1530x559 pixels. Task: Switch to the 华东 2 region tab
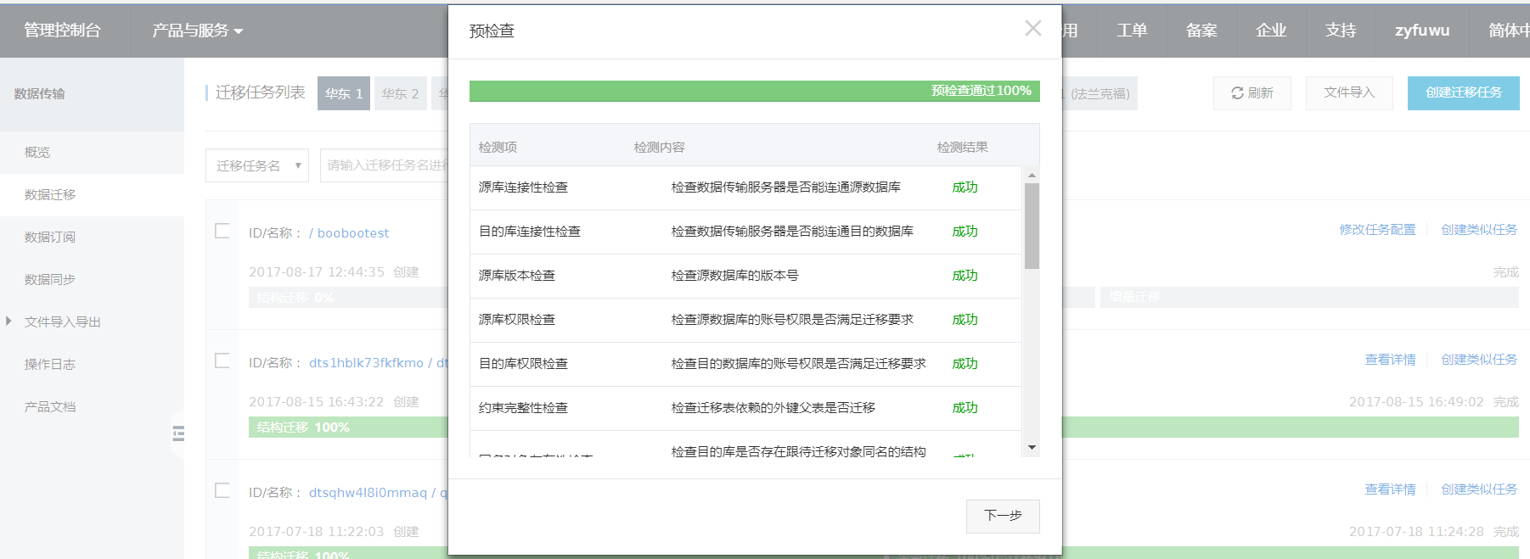(x=400, y=93)
